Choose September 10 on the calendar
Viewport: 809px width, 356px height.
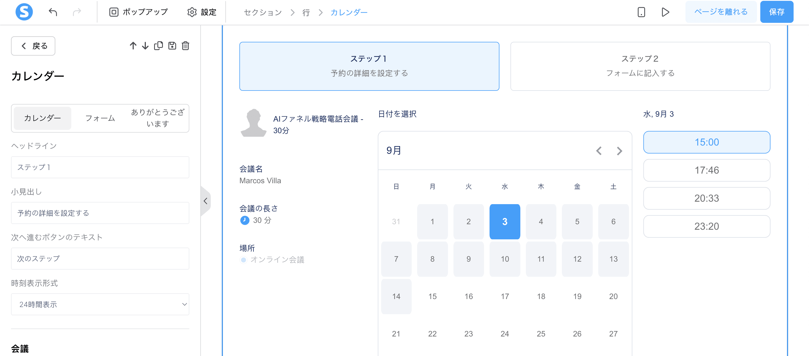(505, 259)
